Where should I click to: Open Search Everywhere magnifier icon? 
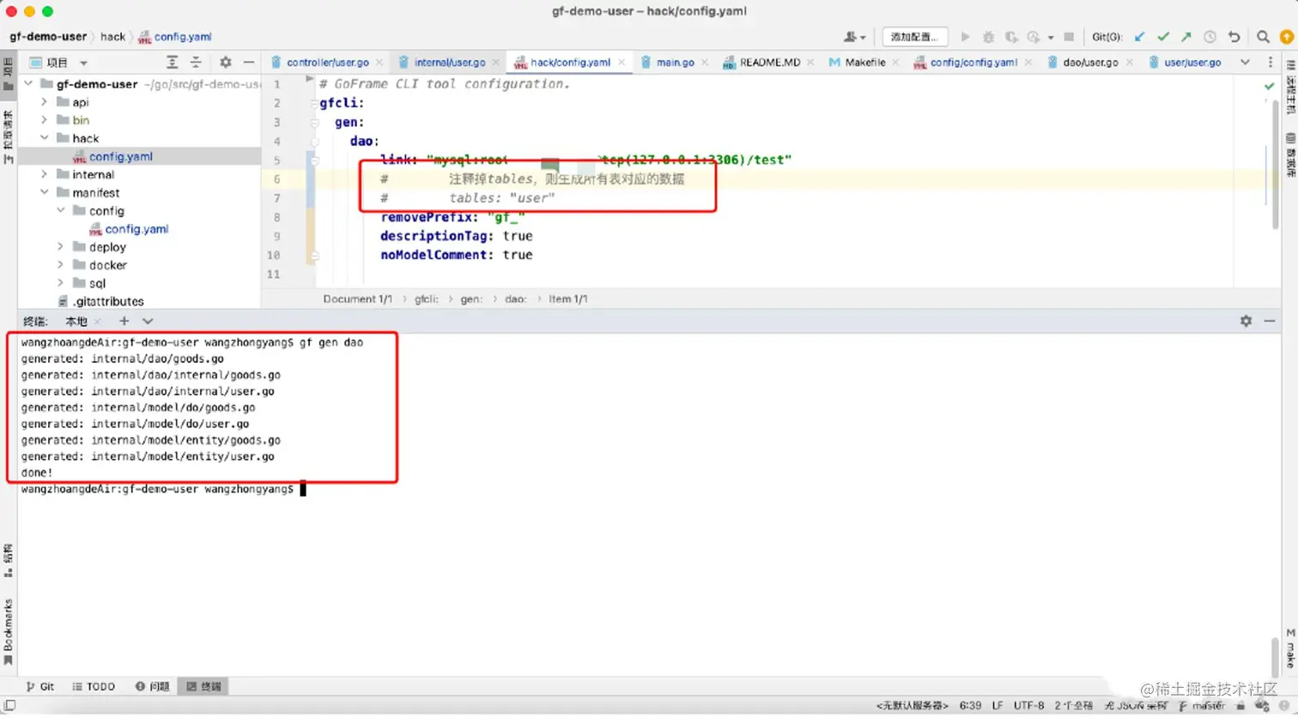pyautogui.click(x=1263, y=37)
